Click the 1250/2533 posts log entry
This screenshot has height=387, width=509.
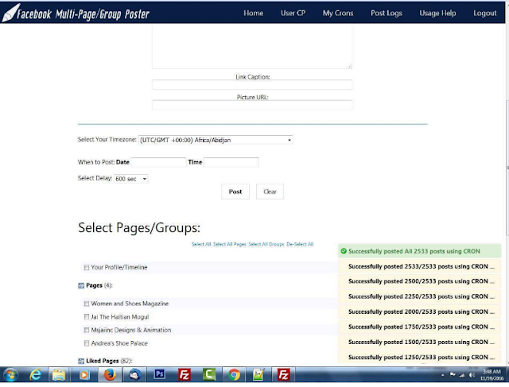click(x=420, y=357)
